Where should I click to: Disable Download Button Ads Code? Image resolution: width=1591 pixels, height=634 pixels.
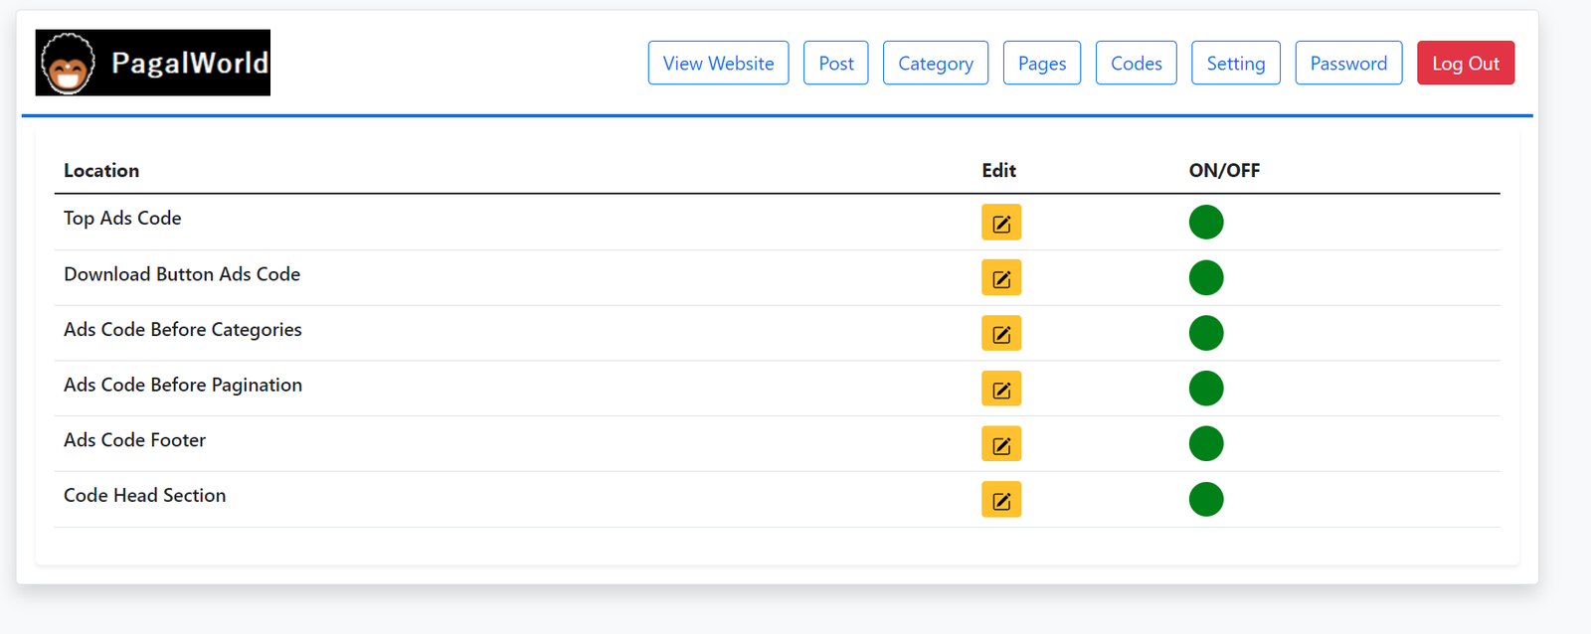(1206, 277)
